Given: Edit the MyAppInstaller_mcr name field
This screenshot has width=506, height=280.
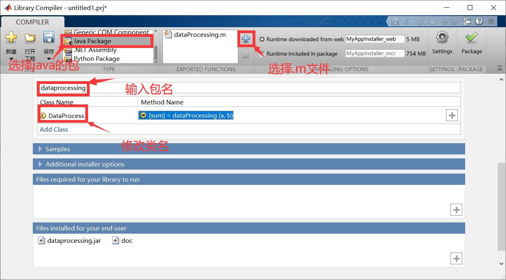Looking at the screenshot, I should 375,53.
